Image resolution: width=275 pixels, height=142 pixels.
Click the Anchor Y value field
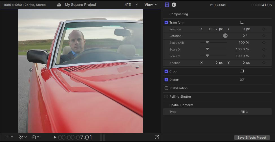point(246,63)
